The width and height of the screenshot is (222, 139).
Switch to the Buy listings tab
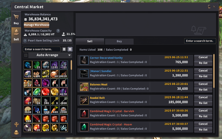pyautogui.click(x=119, y=41)
